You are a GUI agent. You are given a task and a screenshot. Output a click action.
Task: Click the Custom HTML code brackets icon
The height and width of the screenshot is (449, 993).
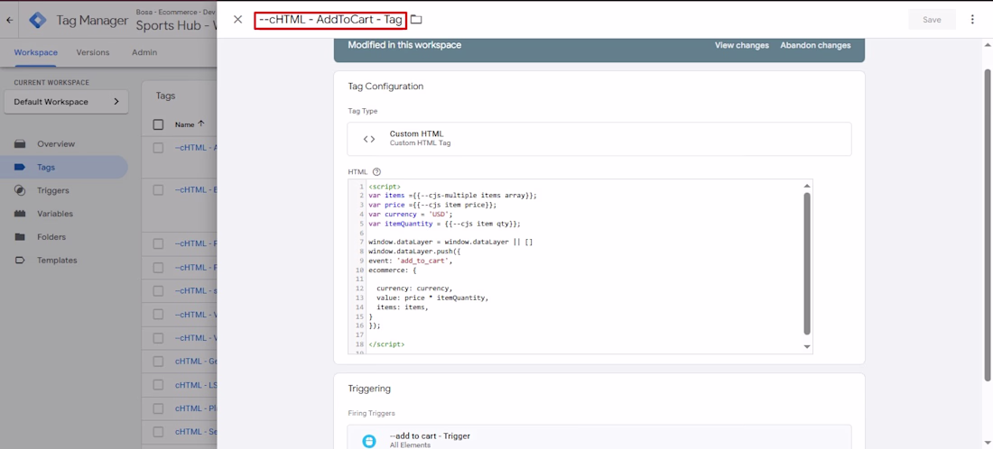coord(369,139)
